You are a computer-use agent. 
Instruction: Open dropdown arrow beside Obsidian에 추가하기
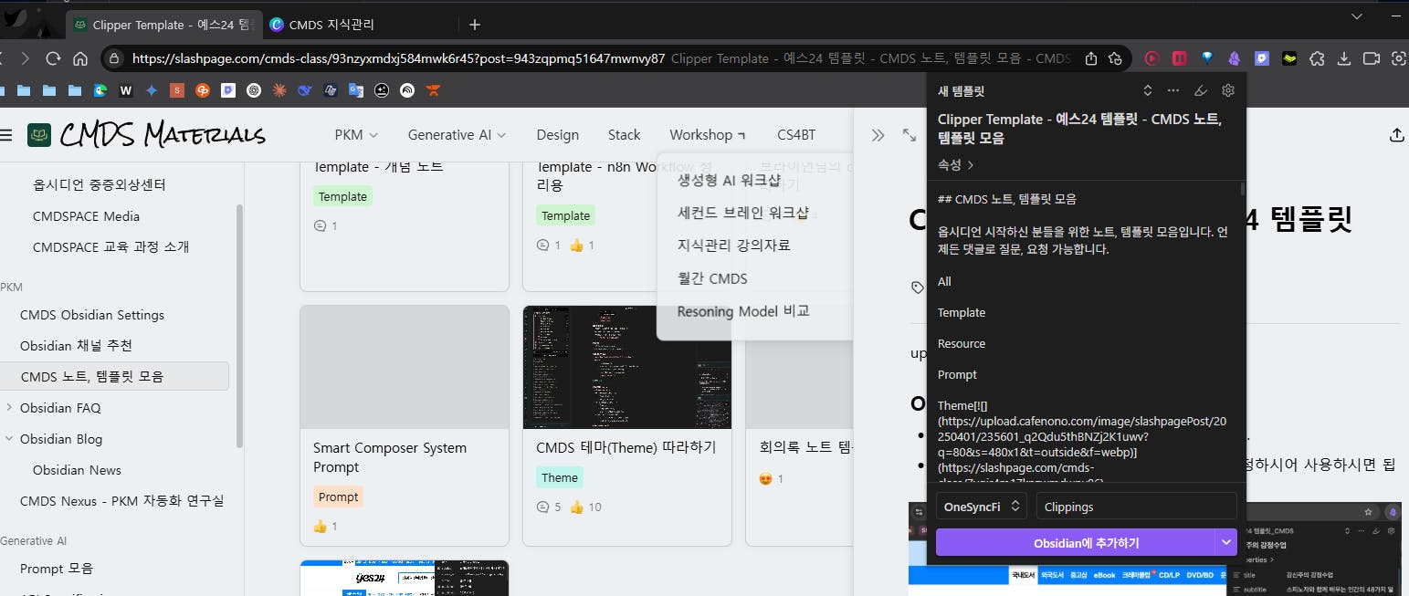pos(1226,542)
